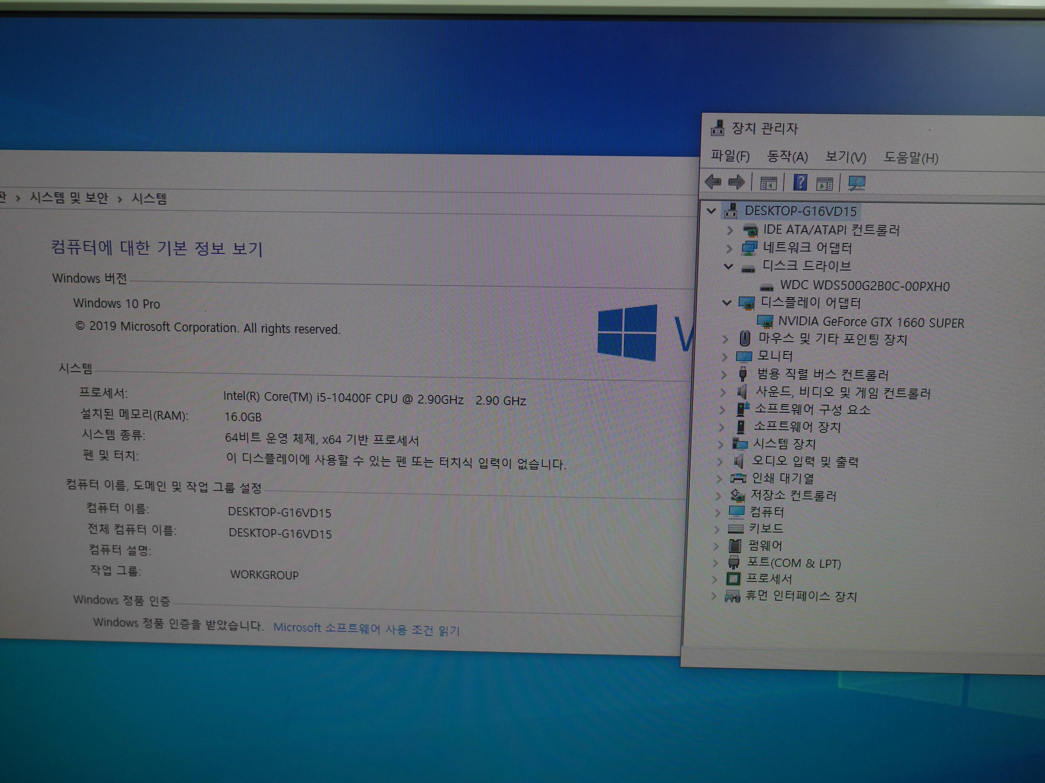
Task: Expand 오디오 입력 및 출력 node
Action: tap(719, 461)
